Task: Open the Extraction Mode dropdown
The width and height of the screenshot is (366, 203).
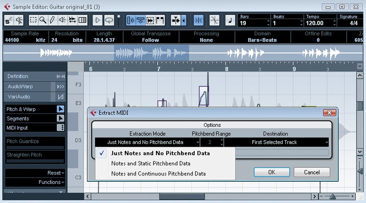Action: [x=148, y=142]
